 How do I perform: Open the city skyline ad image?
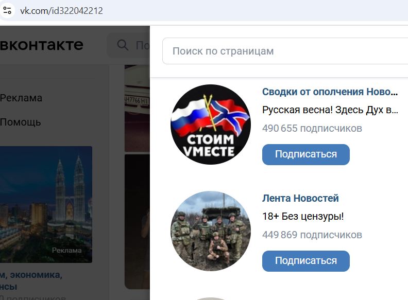coord(46,205)
